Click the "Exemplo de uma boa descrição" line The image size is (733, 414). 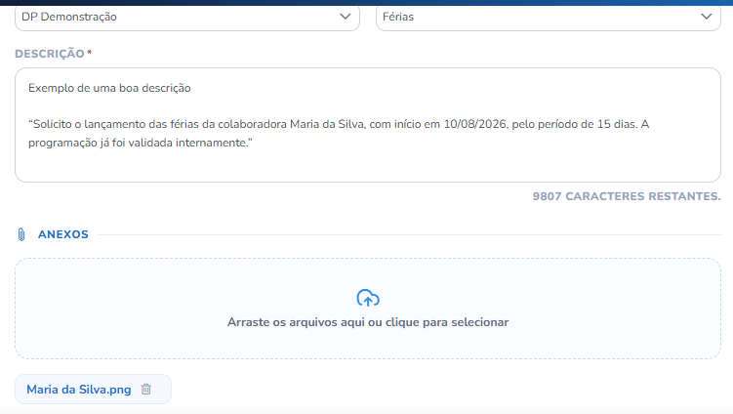(109, 88)
